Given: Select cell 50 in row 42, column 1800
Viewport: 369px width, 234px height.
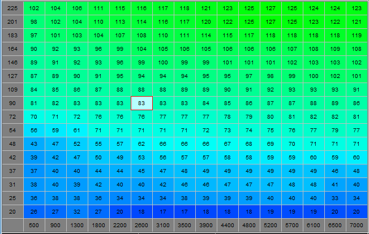Looking at the screenshot, I should click(98, 157).
